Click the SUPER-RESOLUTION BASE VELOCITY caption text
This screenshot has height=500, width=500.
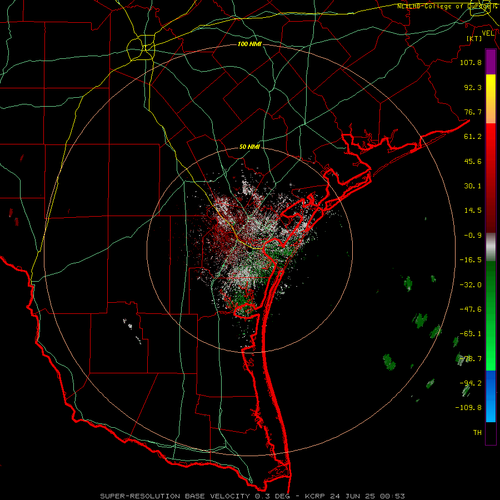[175, 496]
